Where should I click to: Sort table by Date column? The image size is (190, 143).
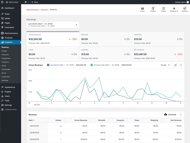click(32, 120)
